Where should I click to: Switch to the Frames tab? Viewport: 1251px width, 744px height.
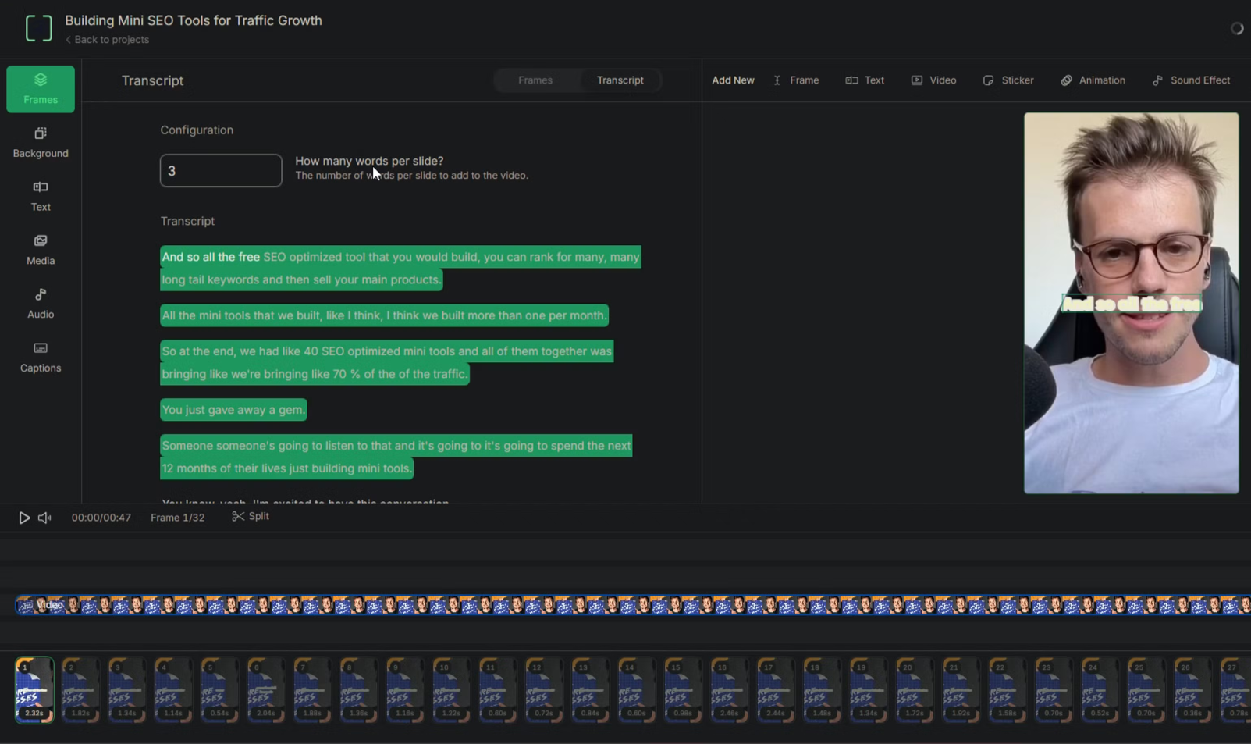point(535,80)
